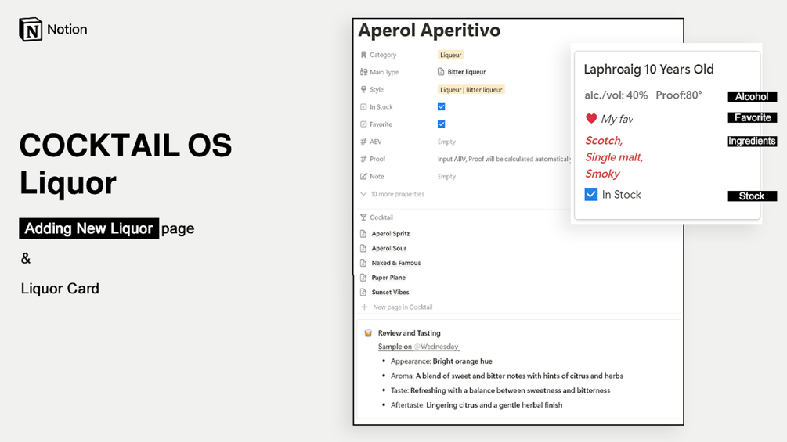Open the Liqueur category tag dropdown
Viewport: 787px width, 442px height.
pyautogui.click(x=451, y=55)
